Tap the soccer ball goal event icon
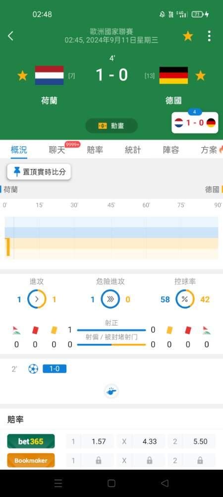Screen dimensions: 223x497 click(x=33, y=369)
